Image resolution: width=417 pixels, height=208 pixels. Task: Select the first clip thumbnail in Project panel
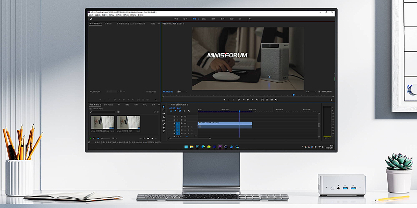coord(102,122)
